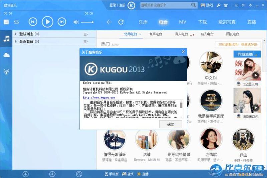
Task: Click the 30秒高潮试听 banner link
Action: (238, 44)
